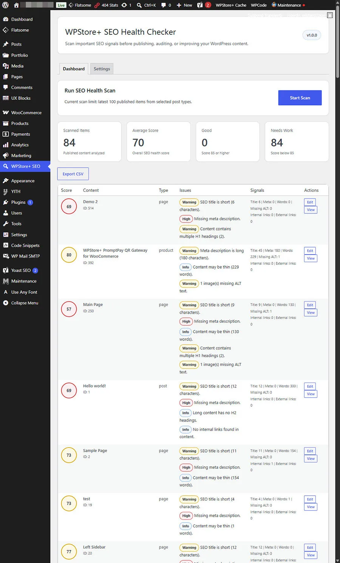340x563 pixels.
Task: Open the Tools wrench icon
Action: tap(6, 224)
